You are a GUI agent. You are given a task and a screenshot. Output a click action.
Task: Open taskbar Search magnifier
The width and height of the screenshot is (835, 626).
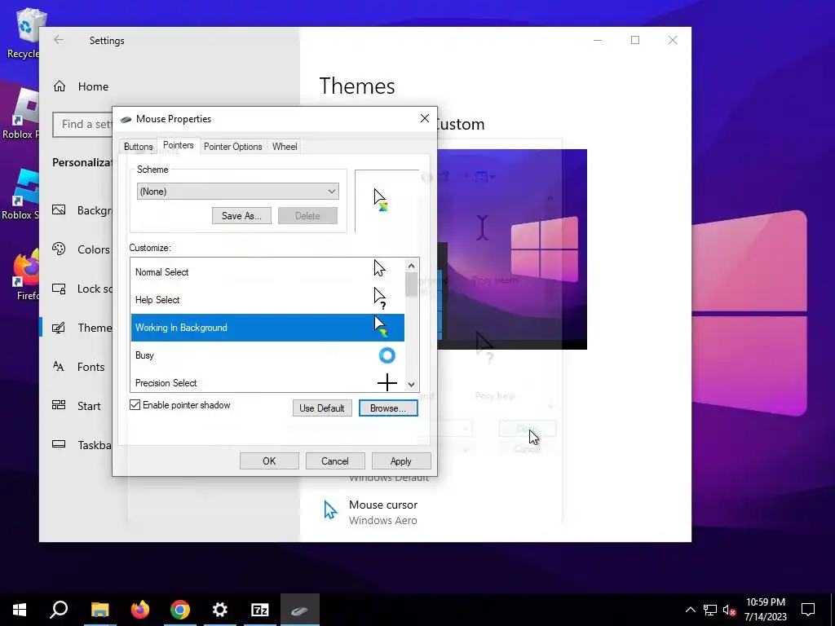[59, 610]
